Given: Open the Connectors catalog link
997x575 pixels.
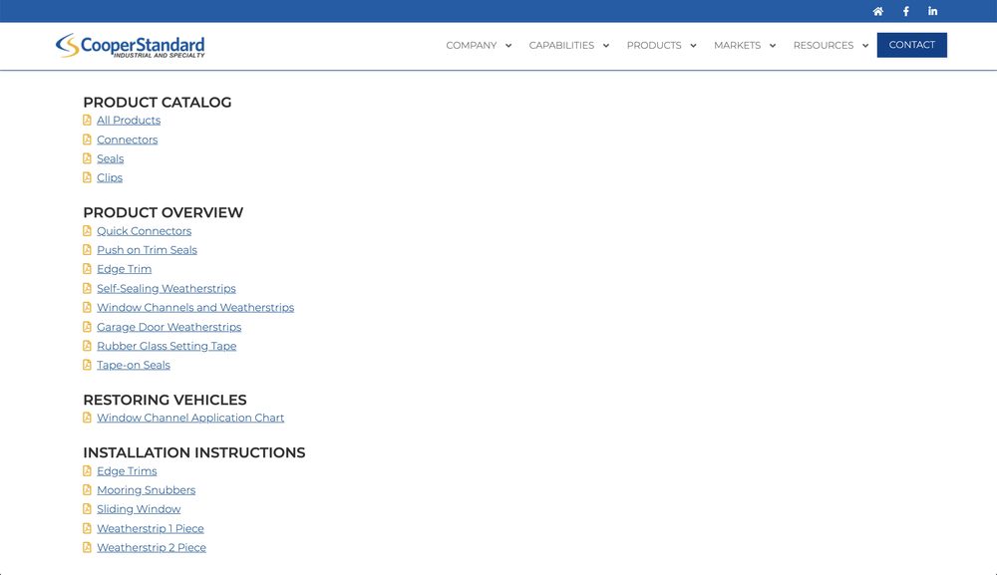Looking at the screenshot, I should point(128,140).
